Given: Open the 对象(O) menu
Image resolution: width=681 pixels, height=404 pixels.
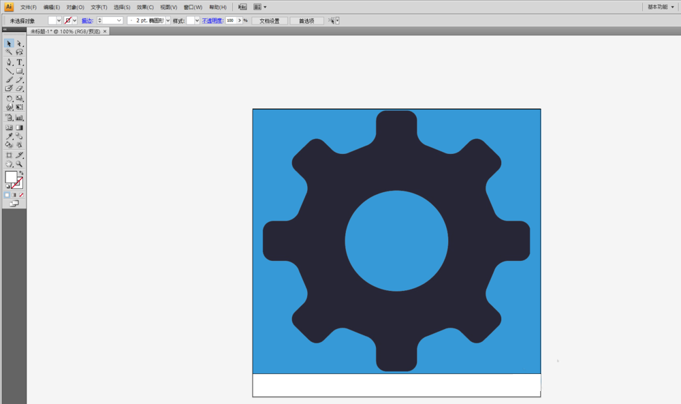Looking at the screenshot, I should click(x=75, y=7).
